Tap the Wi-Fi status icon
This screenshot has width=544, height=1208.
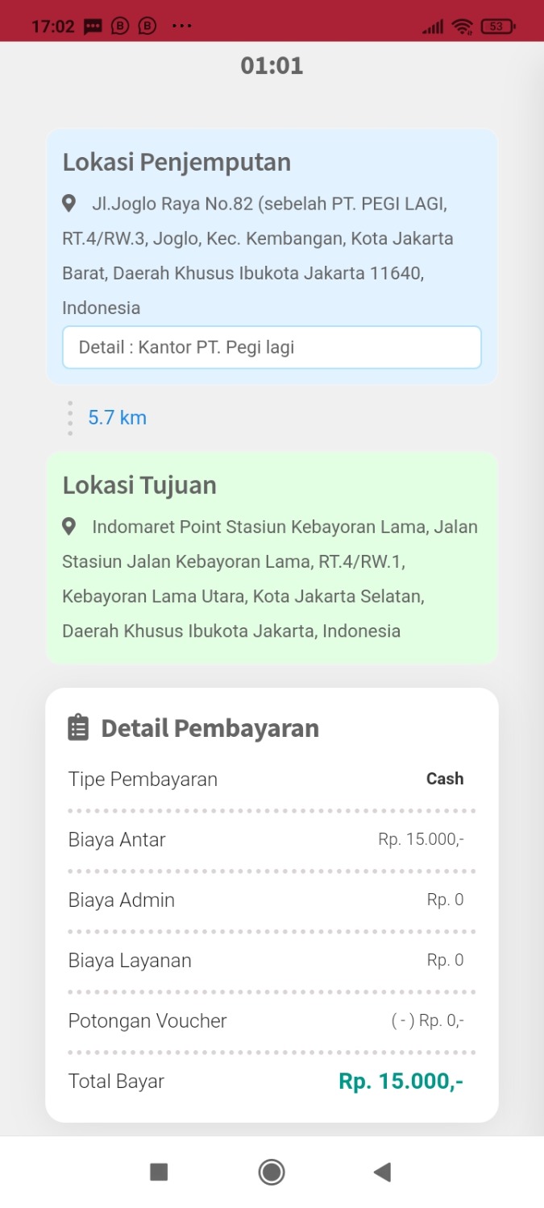click(x=463, y=26)
